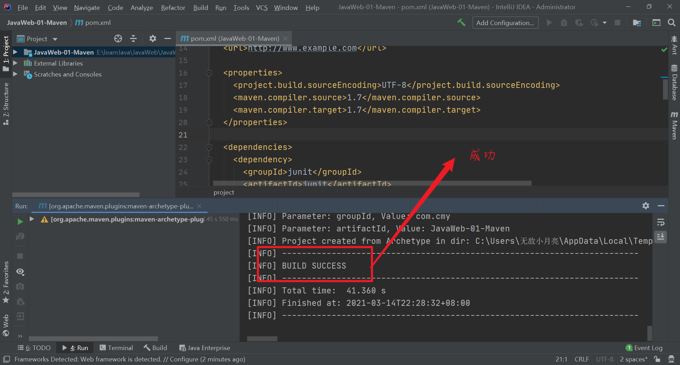Image resolution: width=680 pixels, height=365 pixels.
Task: Click the Project panel horizontal scrollbar
Action: point(76,195)
